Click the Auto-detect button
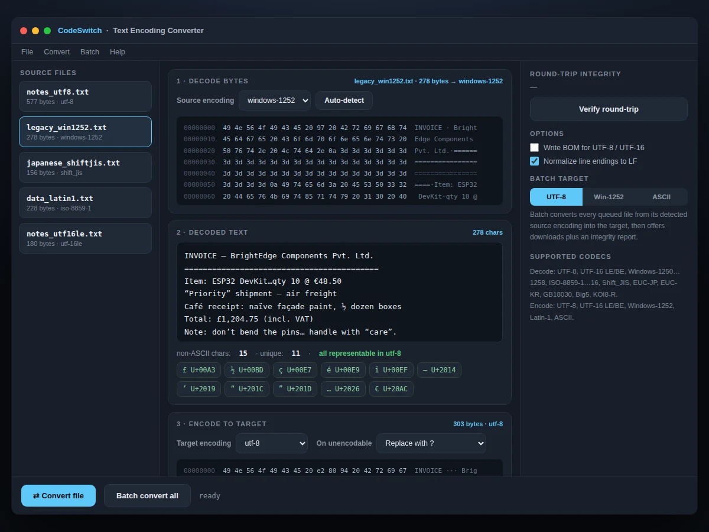The height and width of the screenshot is (532, 709). click(344, 100)
